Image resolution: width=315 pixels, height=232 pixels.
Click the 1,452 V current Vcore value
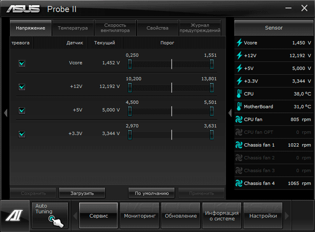coord(111,63)
